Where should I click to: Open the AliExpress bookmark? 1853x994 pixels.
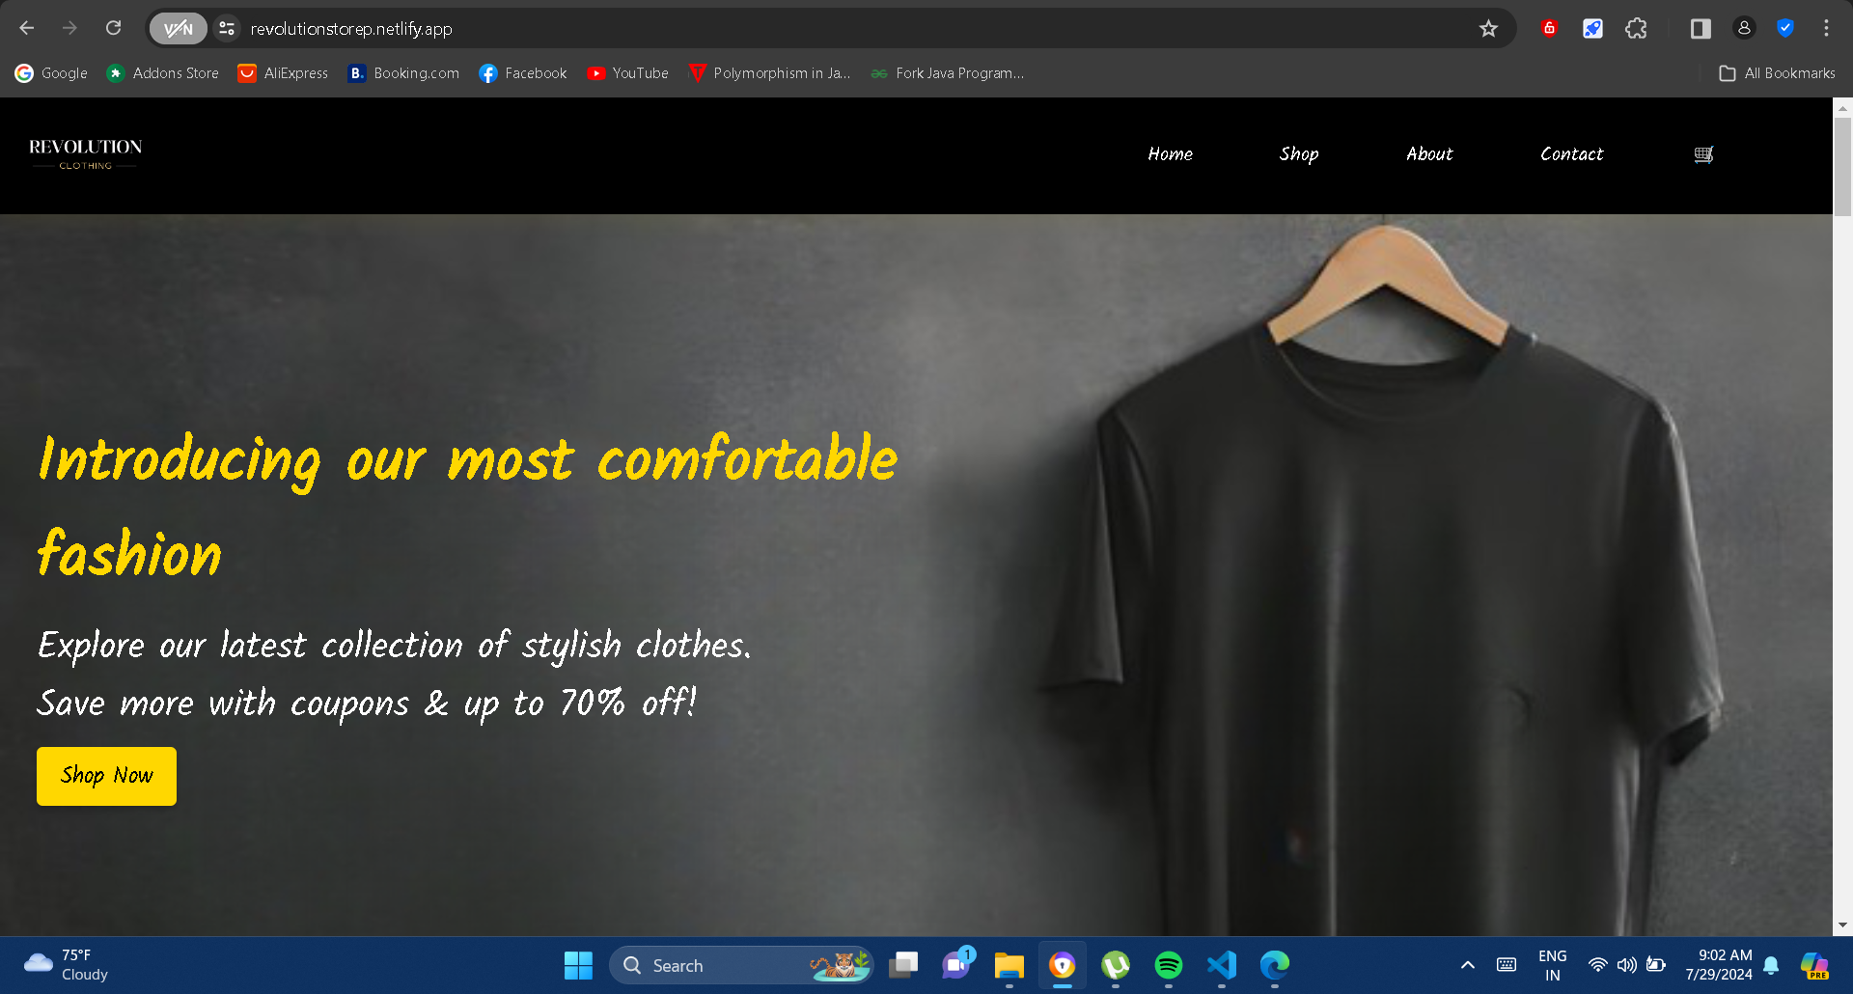pos(283,73)
